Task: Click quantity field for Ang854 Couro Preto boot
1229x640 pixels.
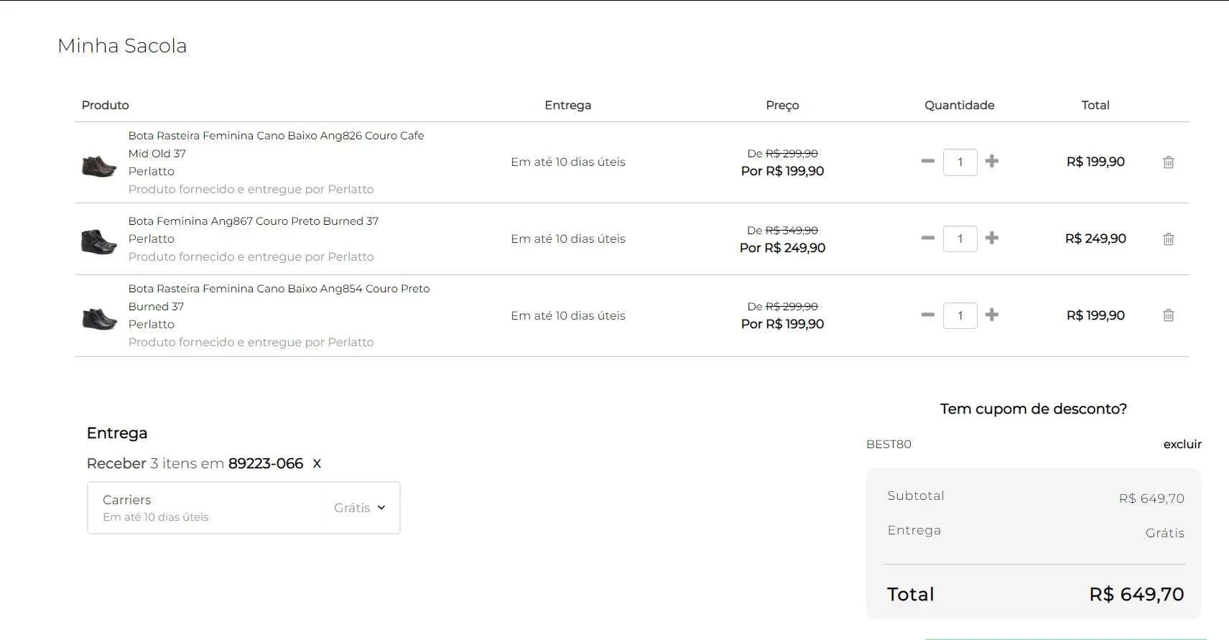Action: (960, 315)
